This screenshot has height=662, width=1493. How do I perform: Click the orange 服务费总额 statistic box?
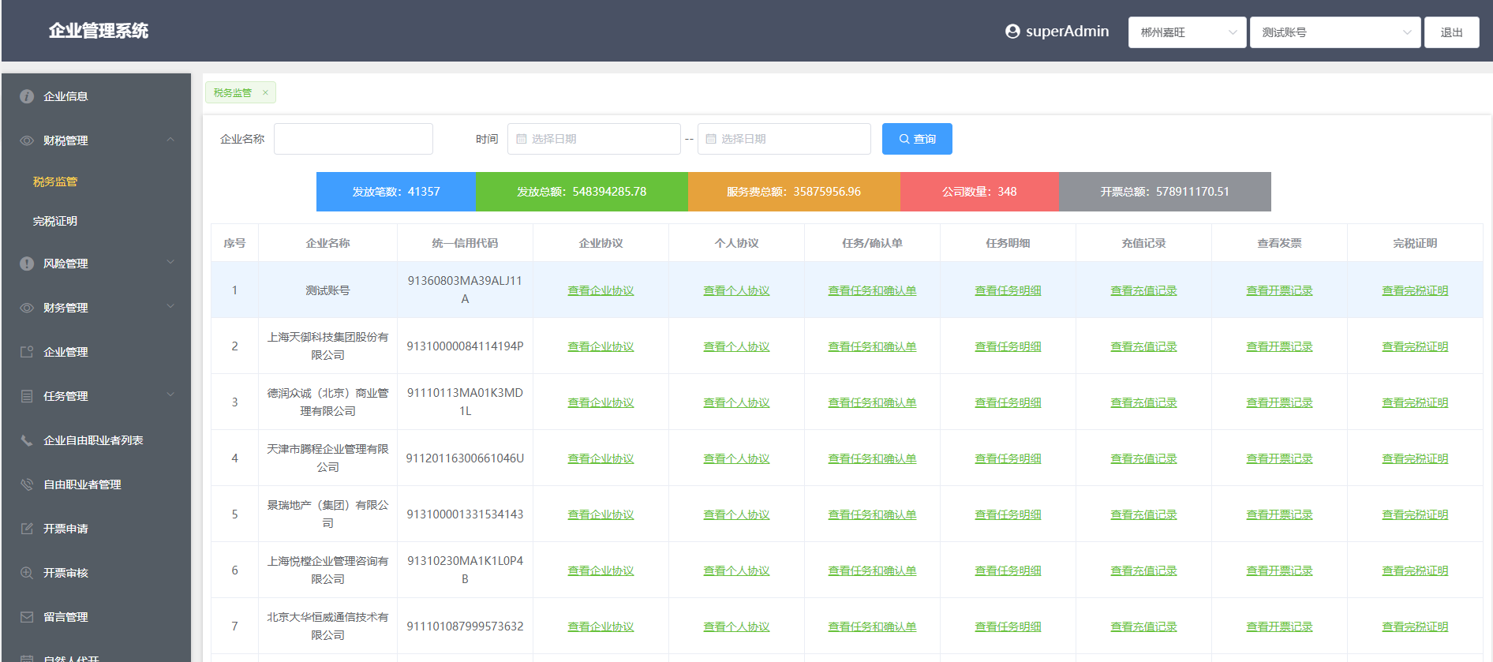pyautogui.click(x=794, y=192)
